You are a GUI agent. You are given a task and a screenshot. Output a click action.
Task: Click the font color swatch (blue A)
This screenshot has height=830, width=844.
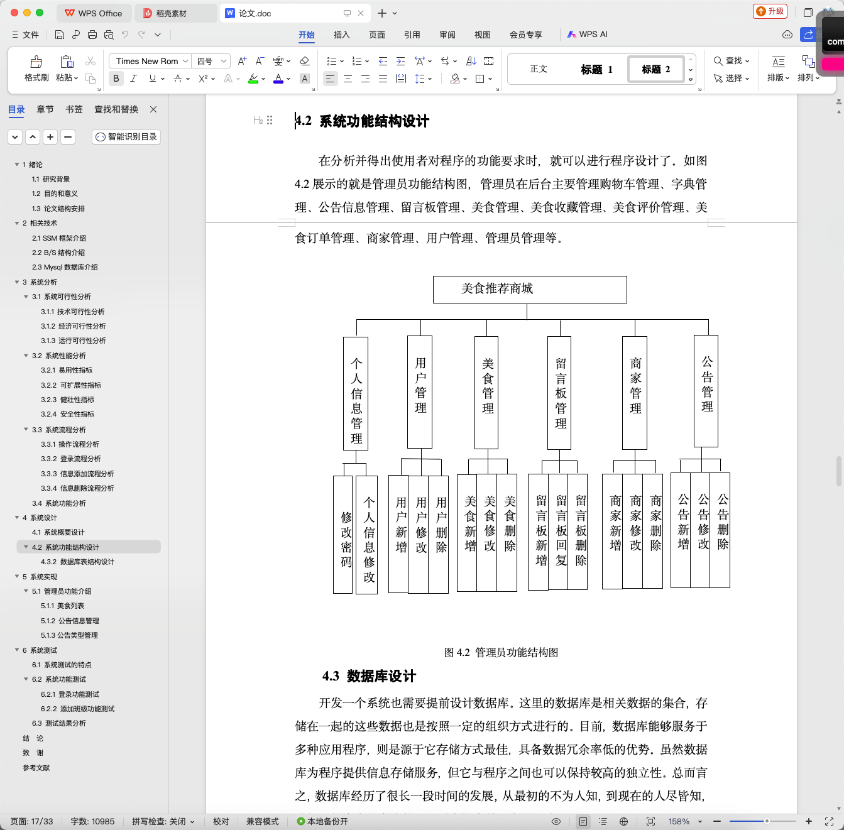click(278, 79)
